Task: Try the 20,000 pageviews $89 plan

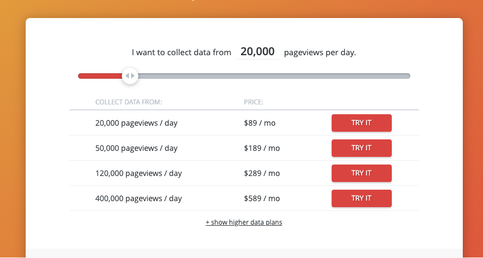Action: coord(362,123)
